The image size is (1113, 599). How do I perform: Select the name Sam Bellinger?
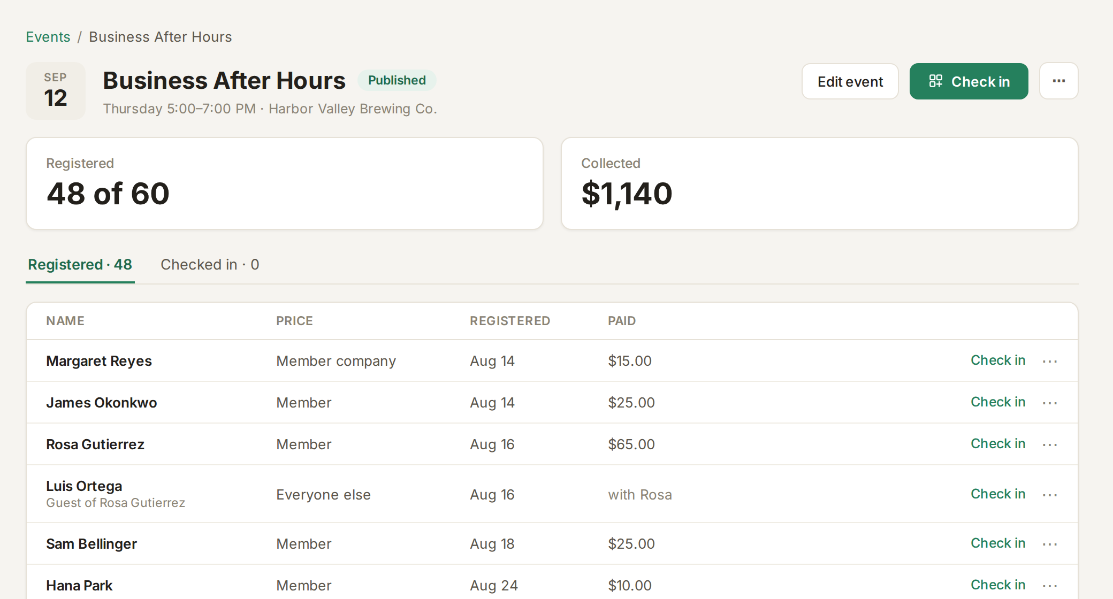[92, 544]
